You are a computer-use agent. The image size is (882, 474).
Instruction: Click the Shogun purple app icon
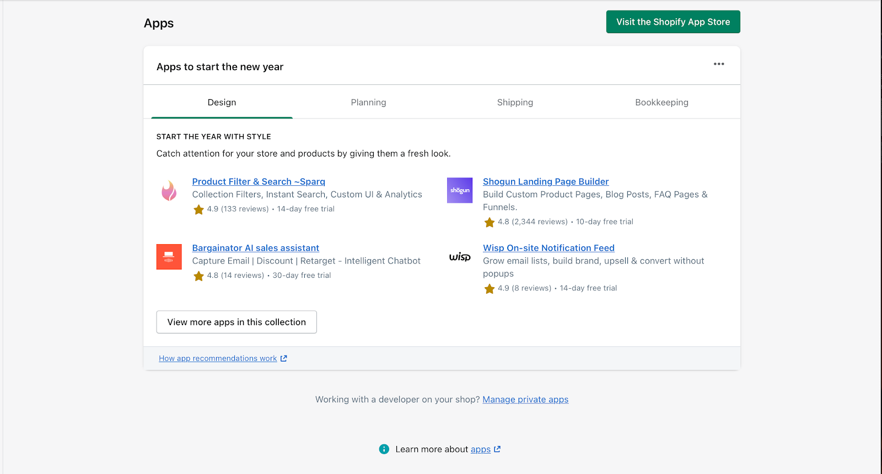click(460, 190)
